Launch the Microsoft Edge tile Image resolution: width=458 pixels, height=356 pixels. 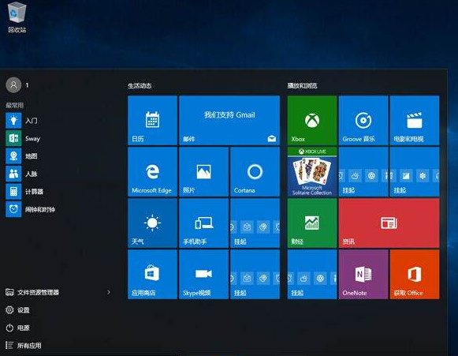[152, 172]
